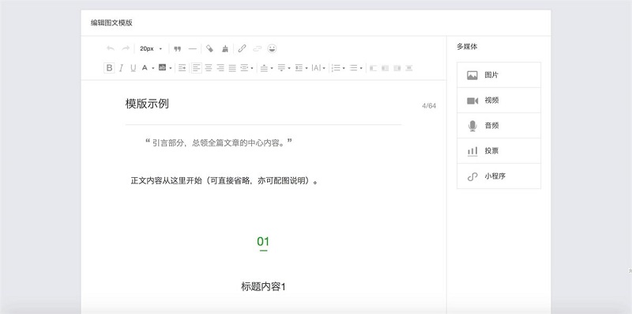Undo the last edit

coord(110,49)
